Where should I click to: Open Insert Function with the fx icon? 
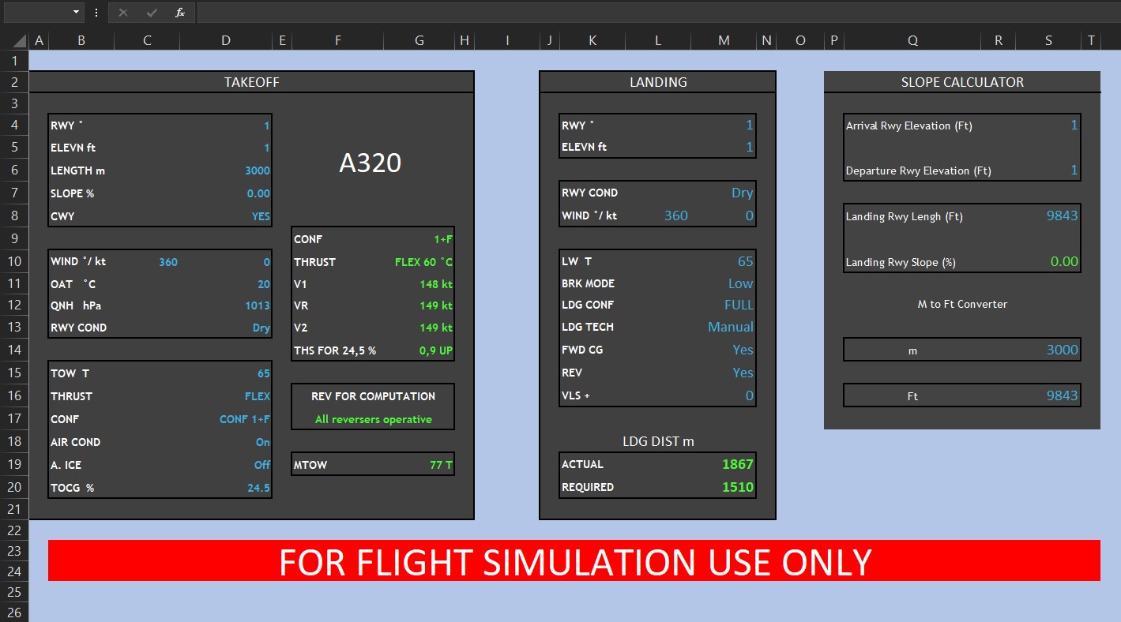click(x=180, y=13)
